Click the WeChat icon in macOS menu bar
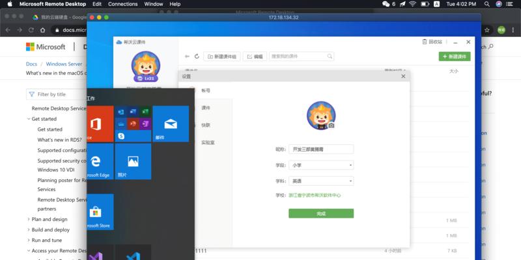Screen dimensions: 521x260 pyautogui.click(x=386, y=4)
